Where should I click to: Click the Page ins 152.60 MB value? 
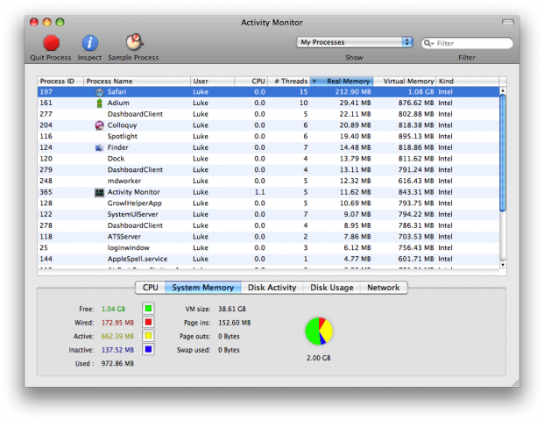click(234, 323)
